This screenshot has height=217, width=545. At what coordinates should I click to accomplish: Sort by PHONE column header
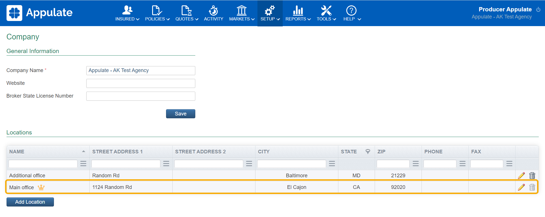pyautogui.click(x=433, y=152)
